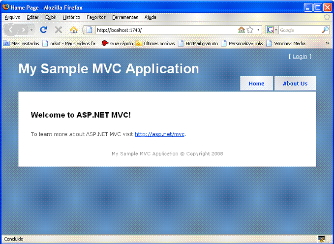Open the Favoritos menu
The image size is (334, 244).
click(x=96, y=17)
